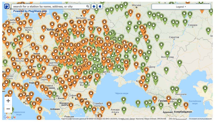Select the green marker right of Анкара
Screen dimensions: 216x128
click(124, 110)
